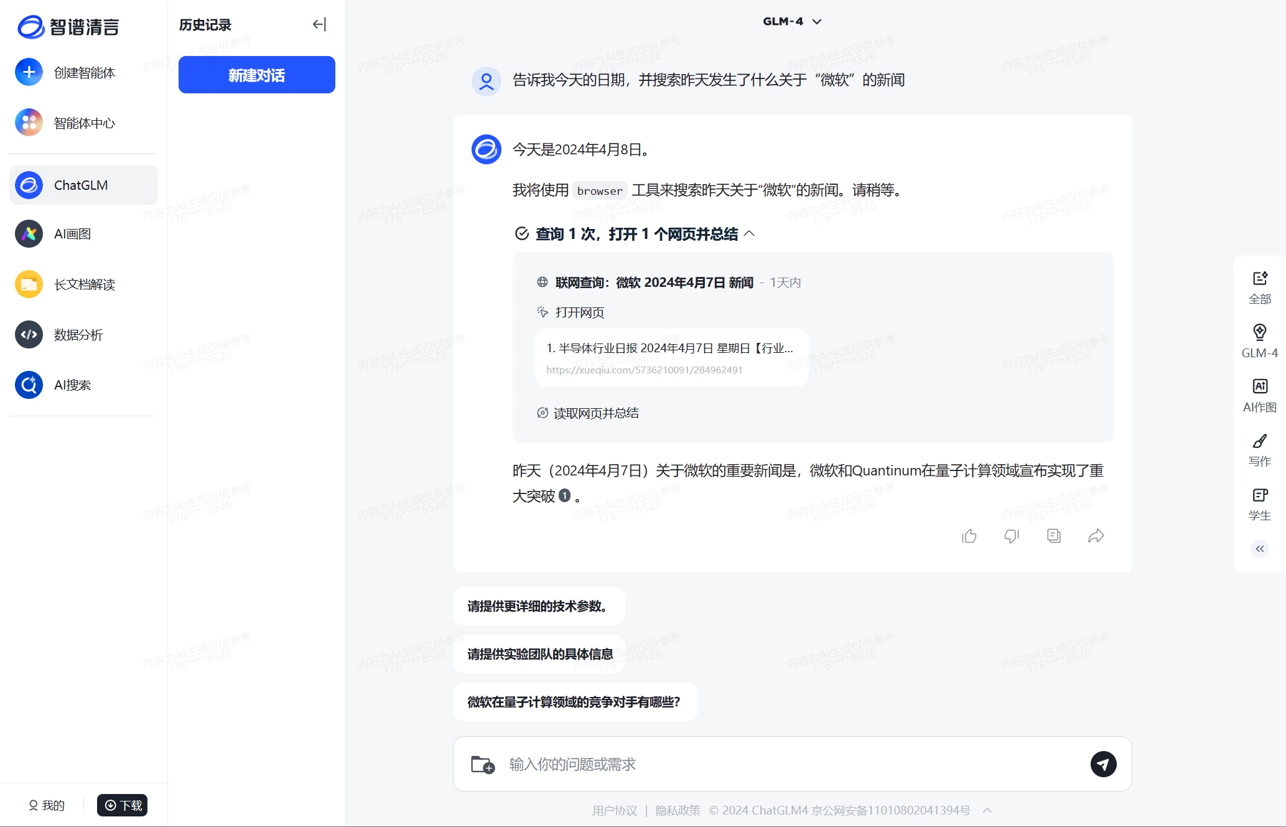Open 我的 profile at the bottom left

(x=47, y=805)
